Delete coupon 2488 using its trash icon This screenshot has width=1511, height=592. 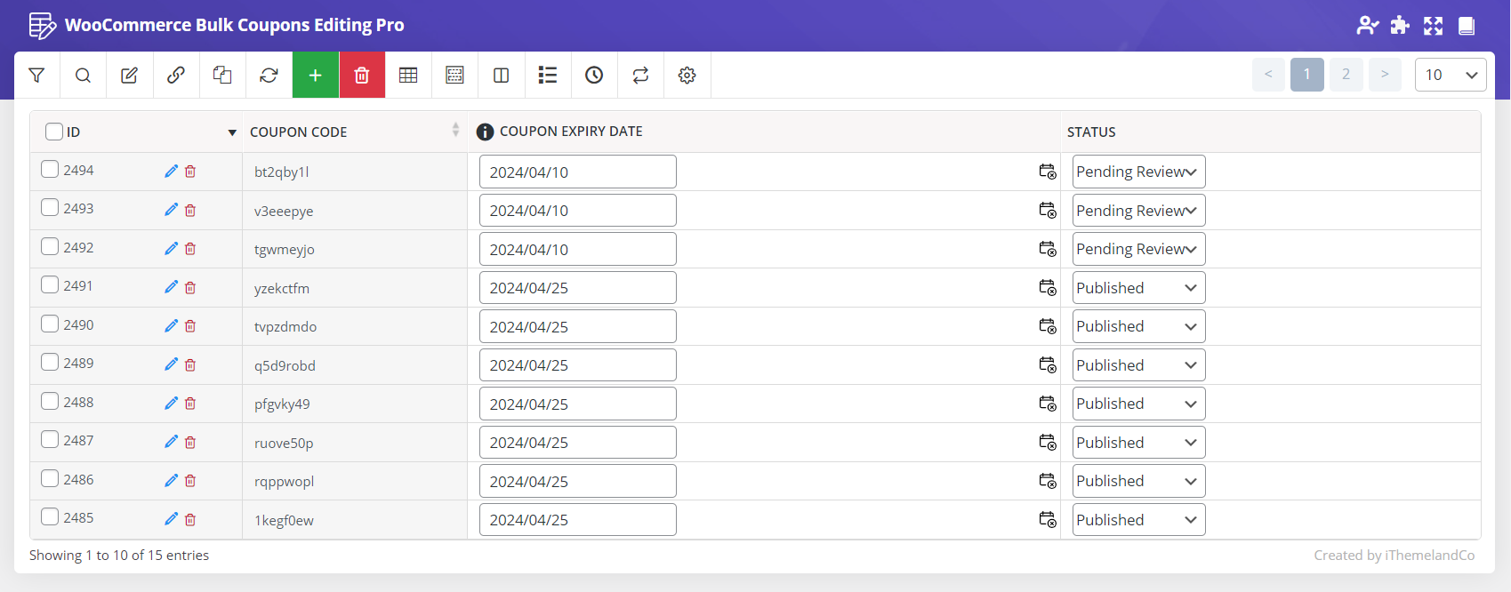[x=190, y=404]
